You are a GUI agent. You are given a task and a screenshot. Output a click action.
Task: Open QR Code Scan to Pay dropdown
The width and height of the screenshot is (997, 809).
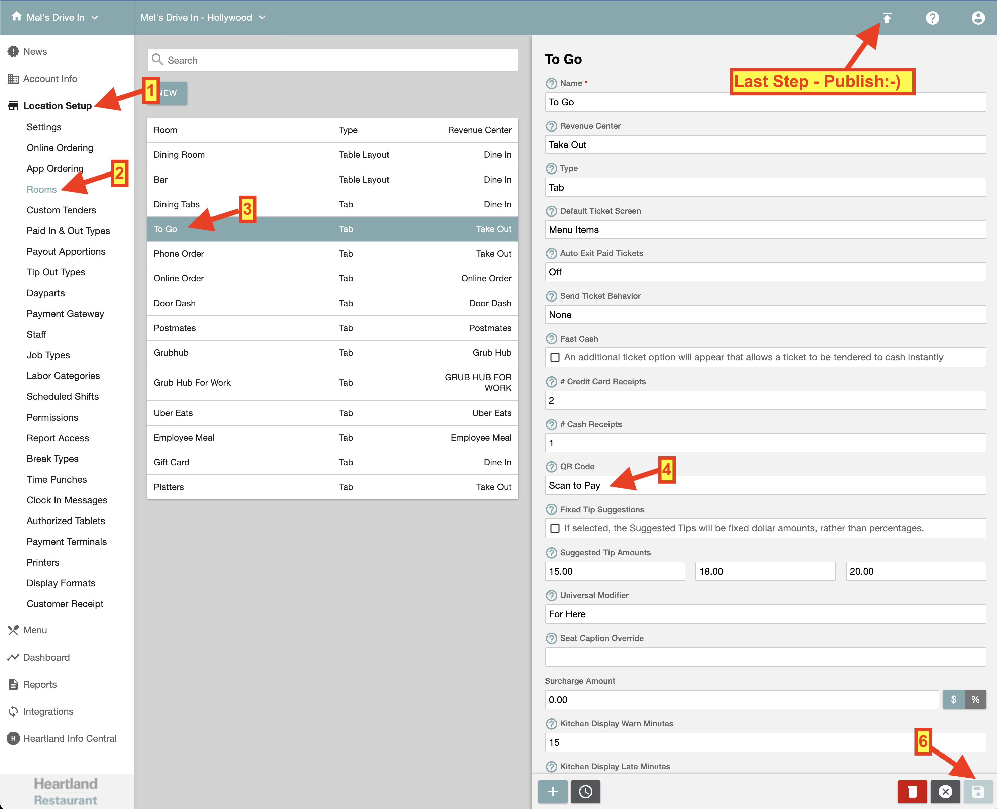(x=765, y=486)
